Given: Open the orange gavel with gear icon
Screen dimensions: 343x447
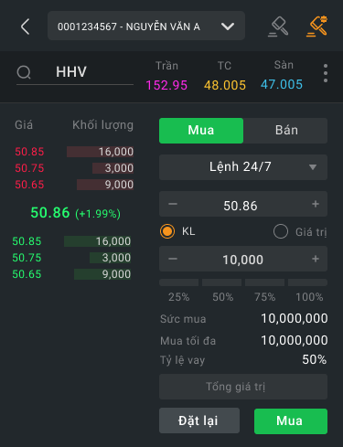Looking at the screenshot, I should 317,27.
